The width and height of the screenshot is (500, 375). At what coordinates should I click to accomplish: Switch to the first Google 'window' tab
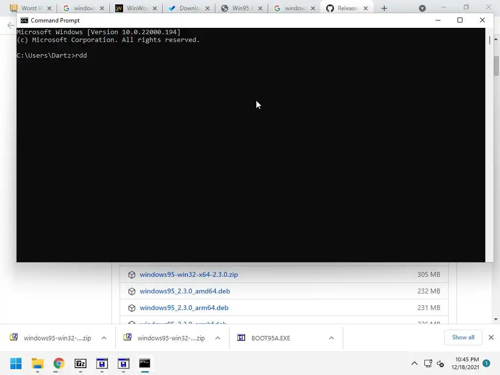pos(83,8)
